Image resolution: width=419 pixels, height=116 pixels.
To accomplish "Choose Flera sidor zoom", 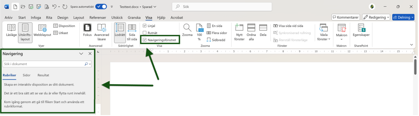I will tap(217, 33).
